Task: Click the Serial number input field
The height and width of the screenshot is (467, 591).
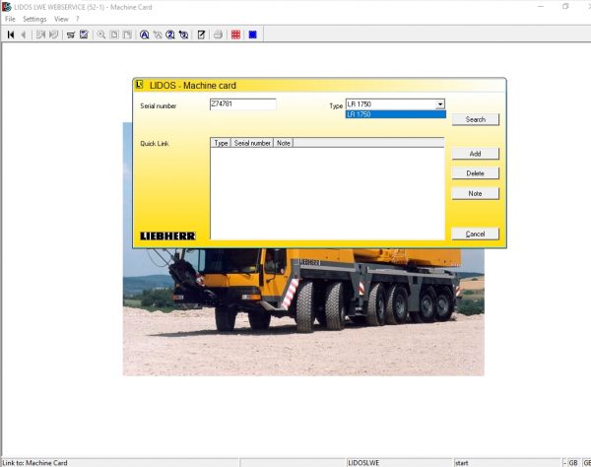Action: coord(242,104)
